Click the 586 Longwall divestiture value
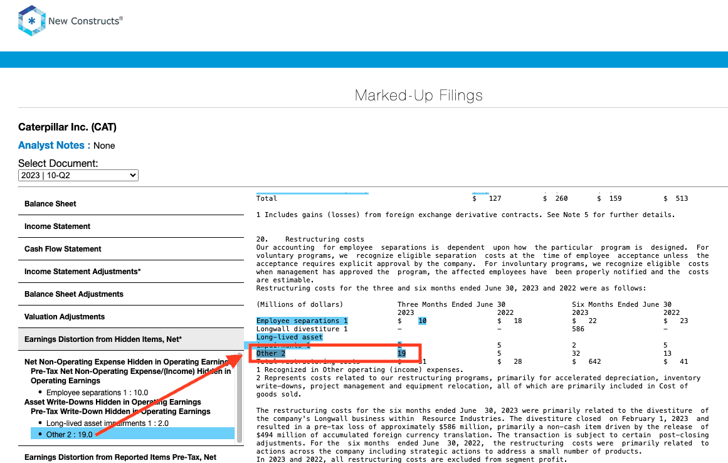Screen dimensions: 728x463 click(578, 329)
